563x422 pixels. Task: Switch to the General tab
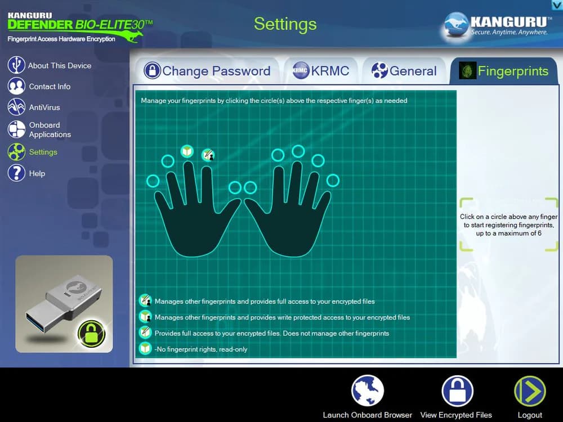tap(404, 71)
